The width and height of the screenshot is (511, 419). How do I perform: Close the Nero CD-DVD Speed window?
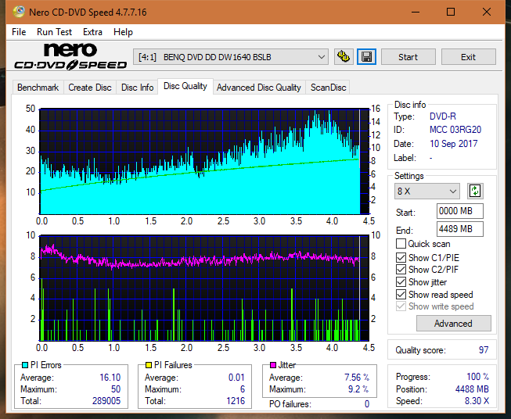click(487, 12)
